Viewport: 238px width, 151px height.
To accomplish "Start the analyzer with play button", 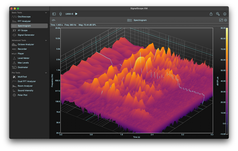I will (76, 14).
